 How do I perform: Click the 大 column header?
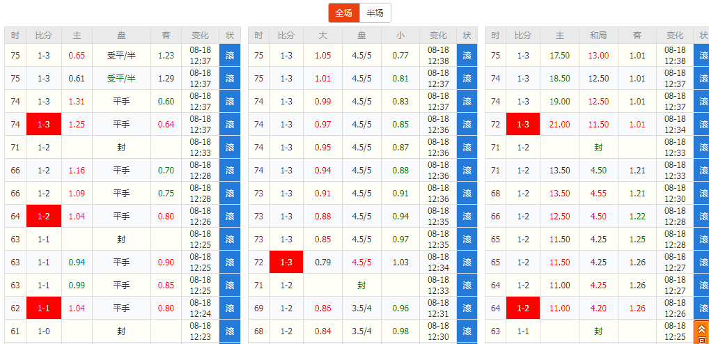coord(323,36)
